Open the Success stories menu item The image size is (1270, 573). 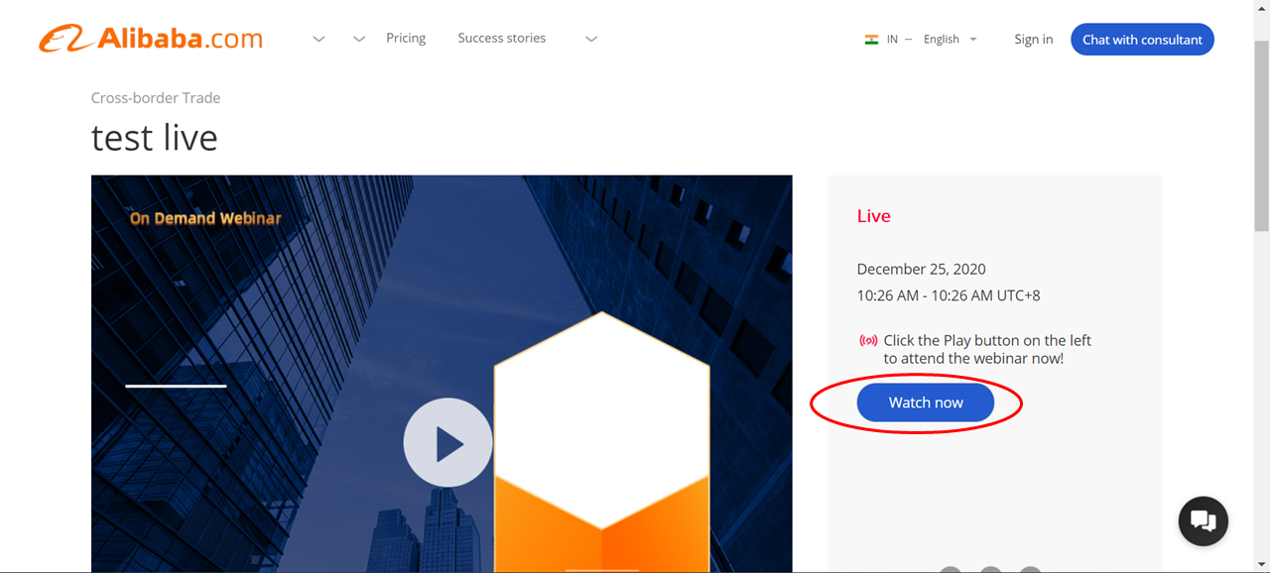[x=502, y=38]
